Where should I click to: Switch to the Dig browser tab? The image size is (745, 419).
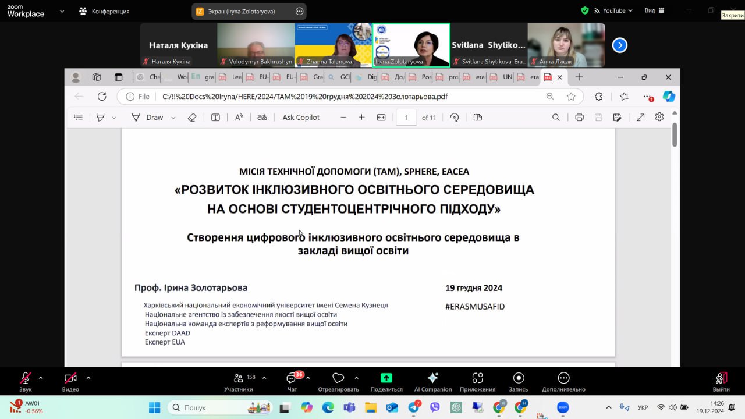[x=367, y=77]
